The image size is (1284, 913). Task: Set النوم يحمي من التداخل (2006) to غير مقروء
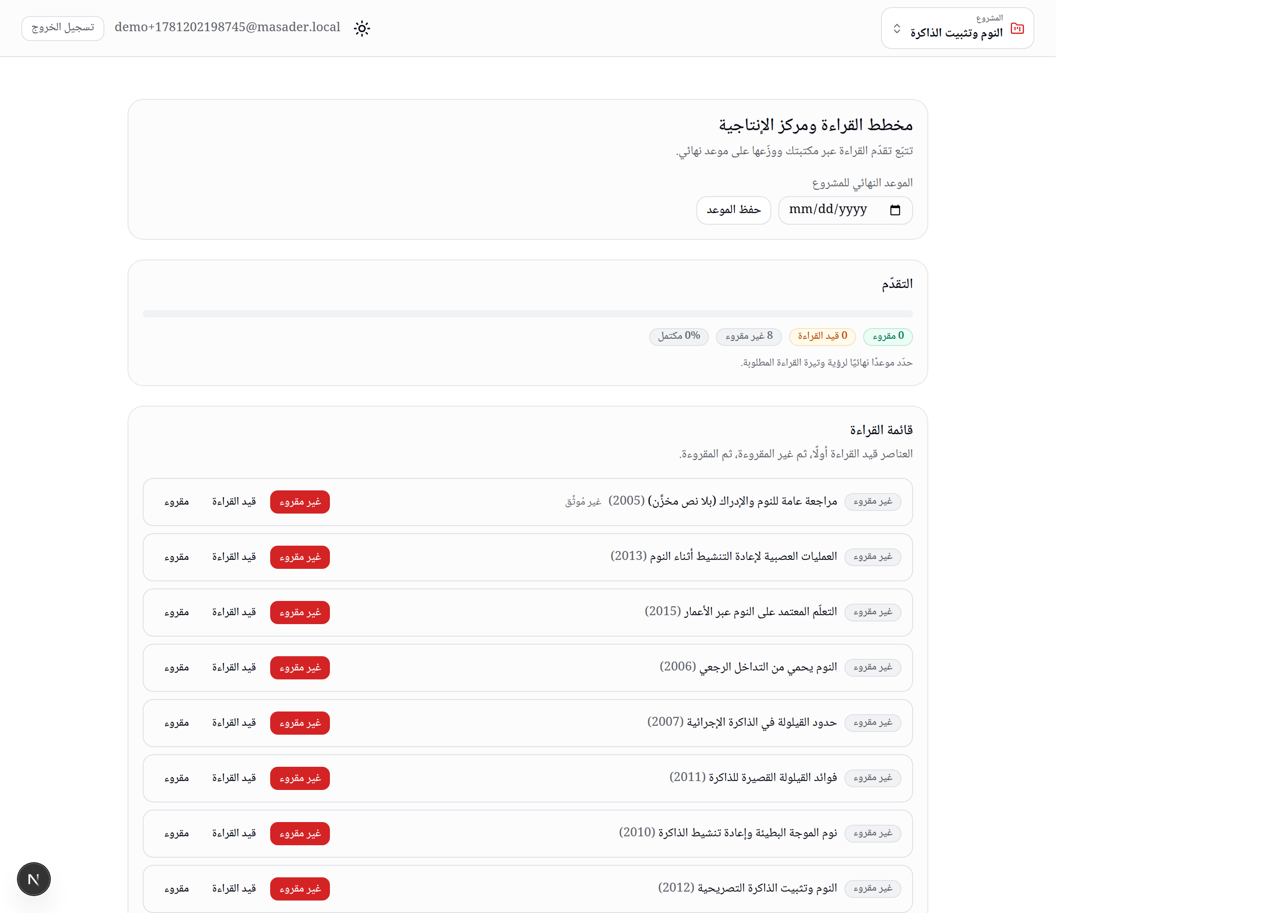coord(300,667)
